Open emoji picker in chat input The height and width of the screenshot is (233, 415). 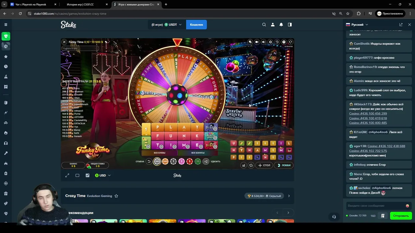click(x=408, y=206)
